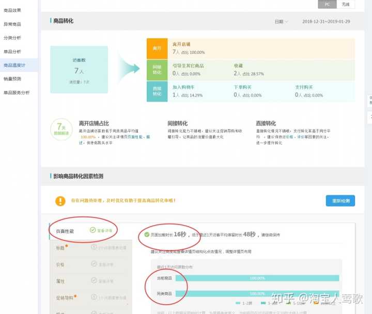This screenshot has width=372, height=314.
Task: Expand the 日期 dropdown
Action: pos(281,22)
